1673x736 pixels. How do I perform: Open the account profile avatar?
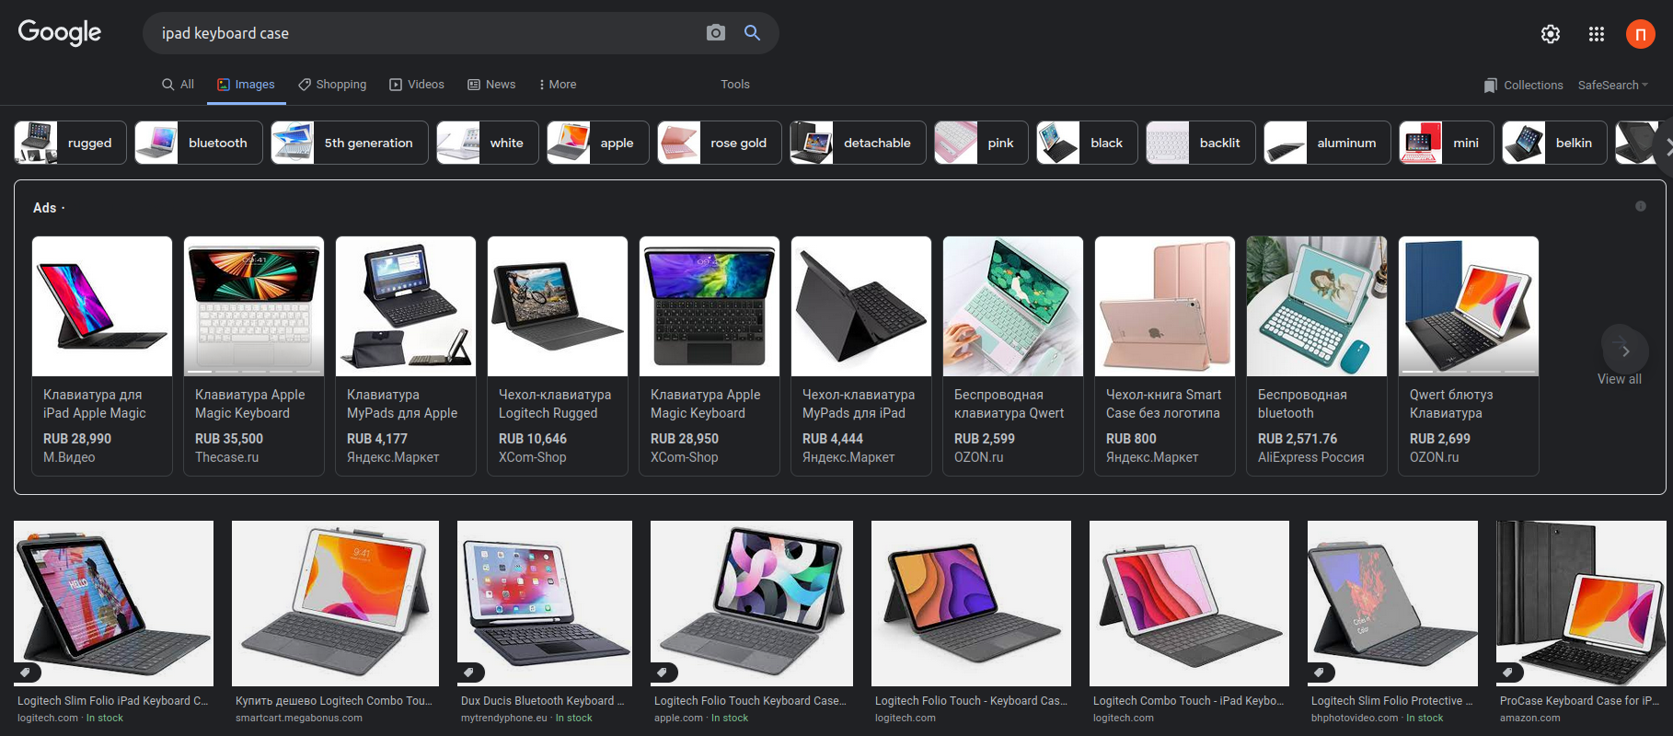1640,34
